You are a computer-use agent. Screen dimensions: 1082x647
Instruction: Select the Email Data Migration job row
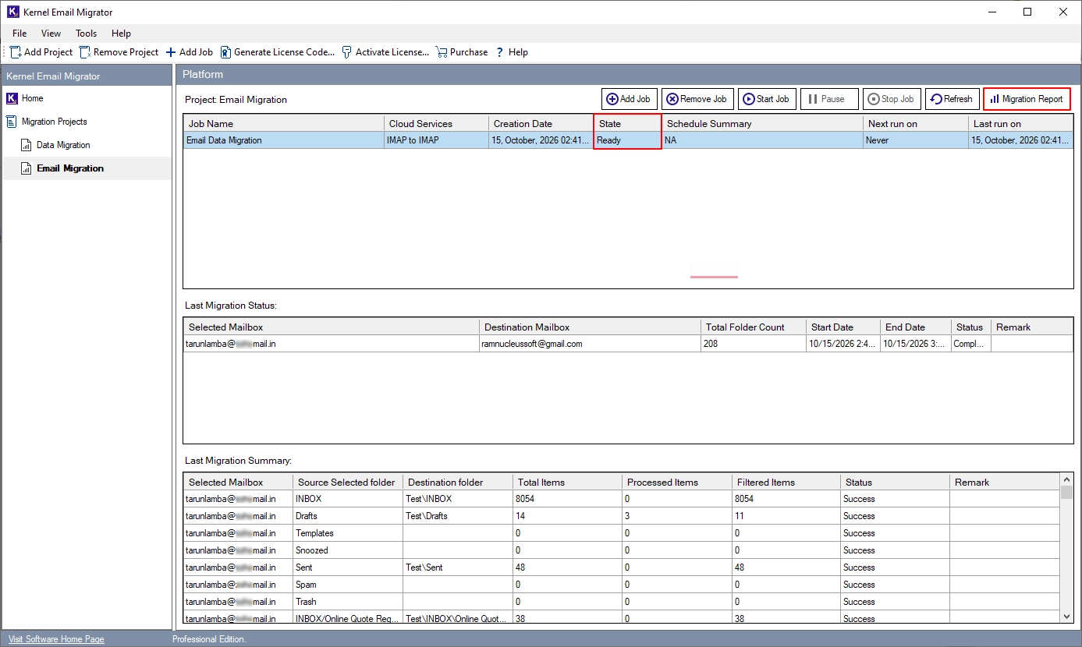[x=628, y=140]
